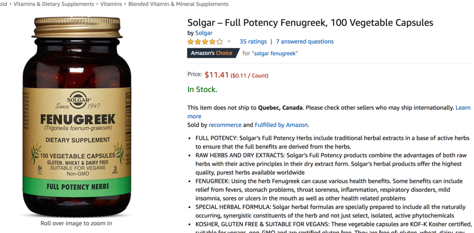Go to Vitamins & Dietary Supplements breadcrumb
The height and width of the screenshot is (233, 474).
tap(54, 4)
